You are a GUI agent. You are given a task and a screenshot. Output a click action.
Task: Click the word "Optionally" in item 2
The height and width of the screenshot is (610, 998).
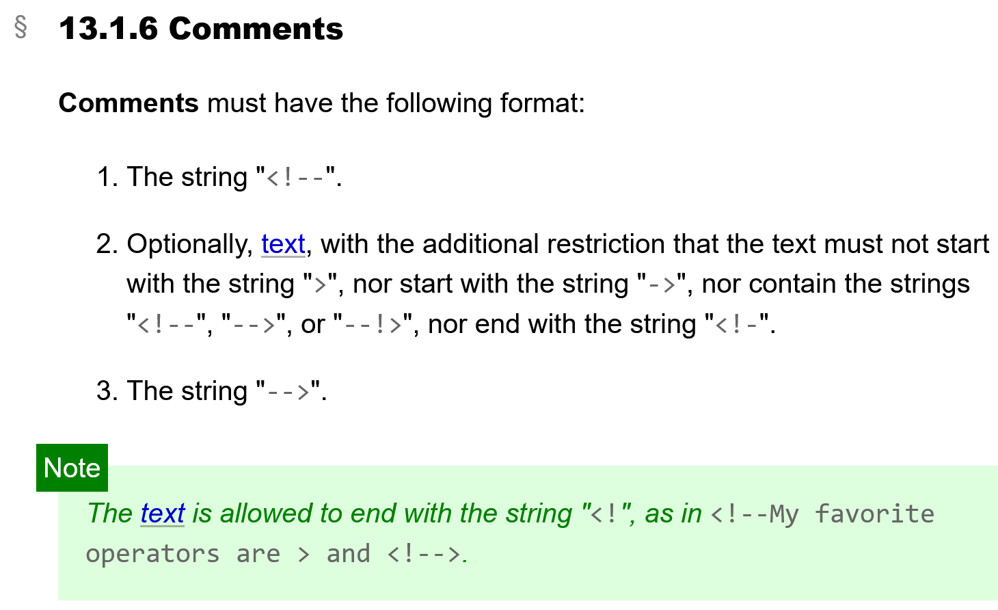189,244
